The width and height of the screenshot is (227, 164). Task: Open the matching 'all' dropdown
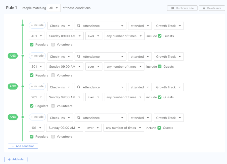pyautogui.click(x=54, y=8)
